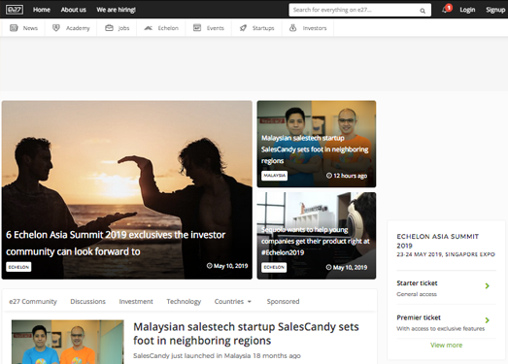This screenshot has height=364, width=508.
Task: Switch to the Discussions tab
Action: tap(87, 302)
